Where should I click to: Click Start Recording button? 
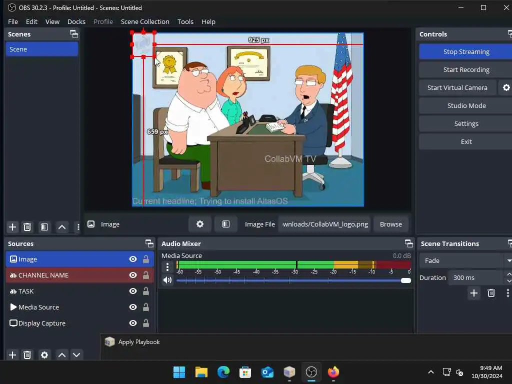point(466,69)
